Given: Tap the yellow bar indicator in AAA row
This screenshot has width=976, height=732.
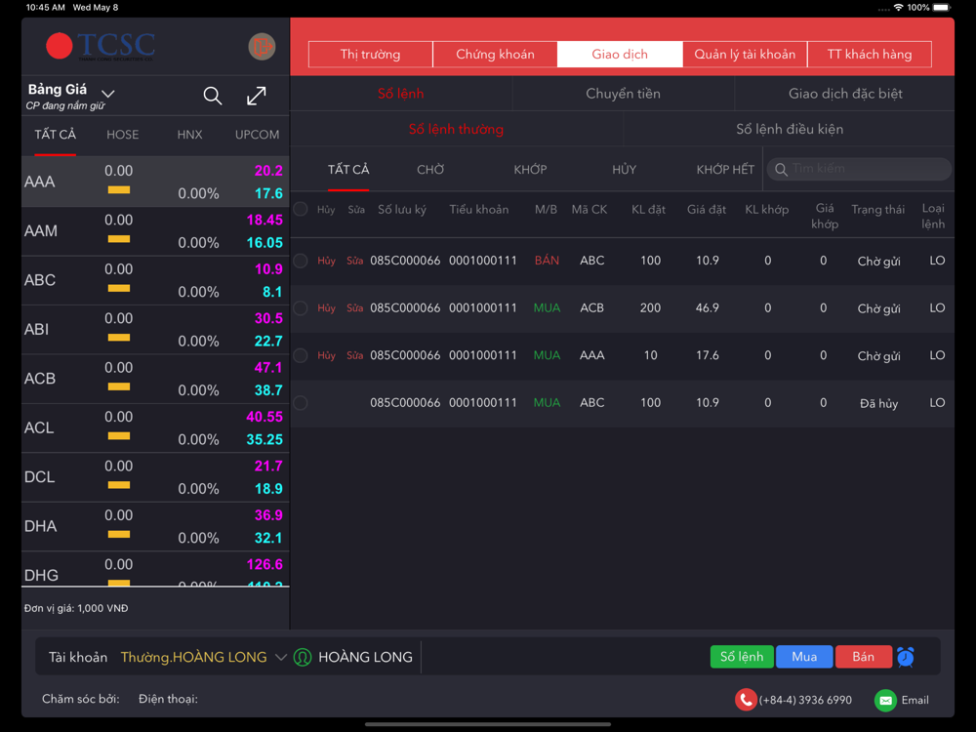Looking at the screenshot, I should tap(119, 190).
